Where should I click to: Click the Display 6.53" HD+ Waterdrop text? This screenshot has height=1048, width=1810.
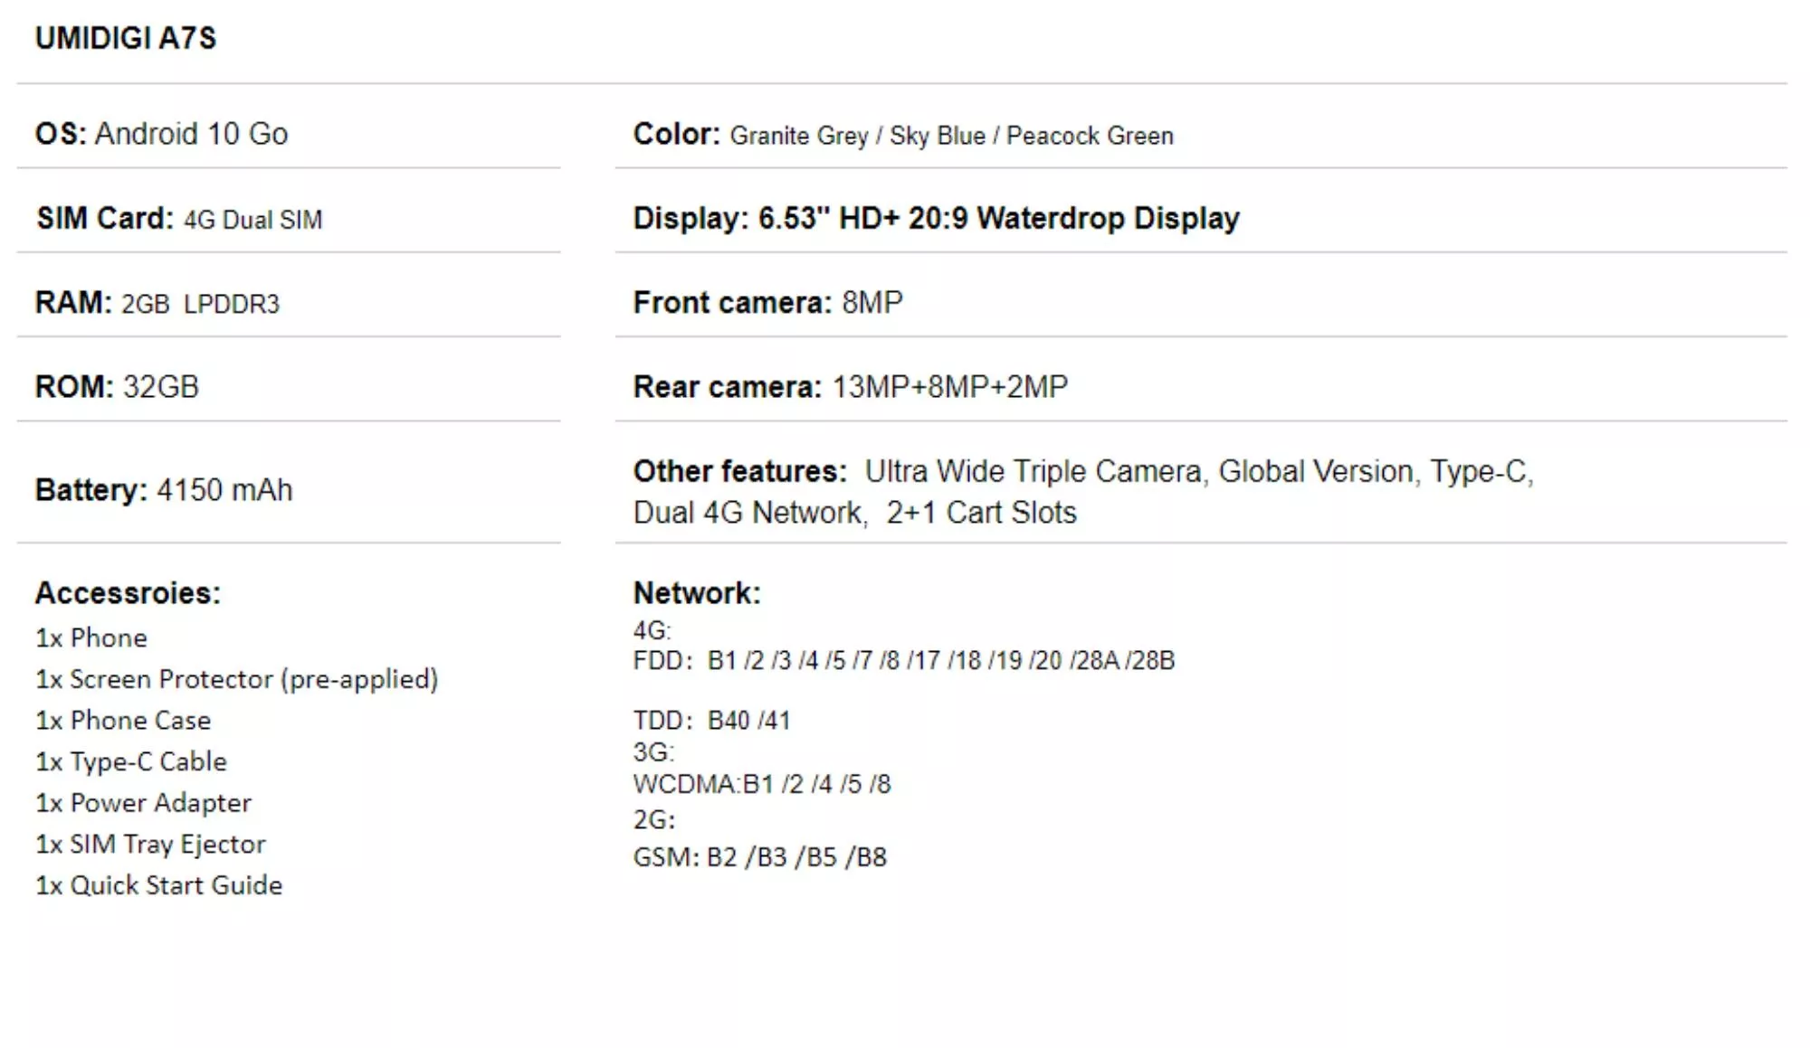pyautogui.click(x=936, y=219)
